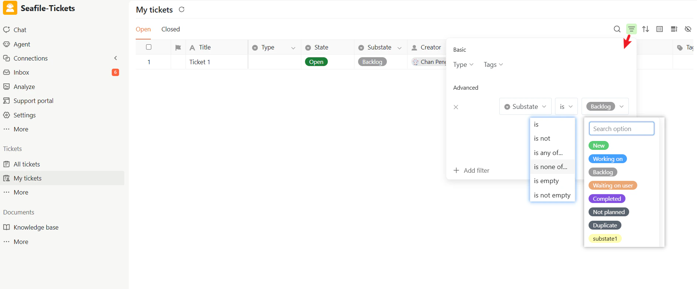Viewport: 697px width, 289px height.
Task: Collapse the sidebar with the chevron
Action: [115, 58]
